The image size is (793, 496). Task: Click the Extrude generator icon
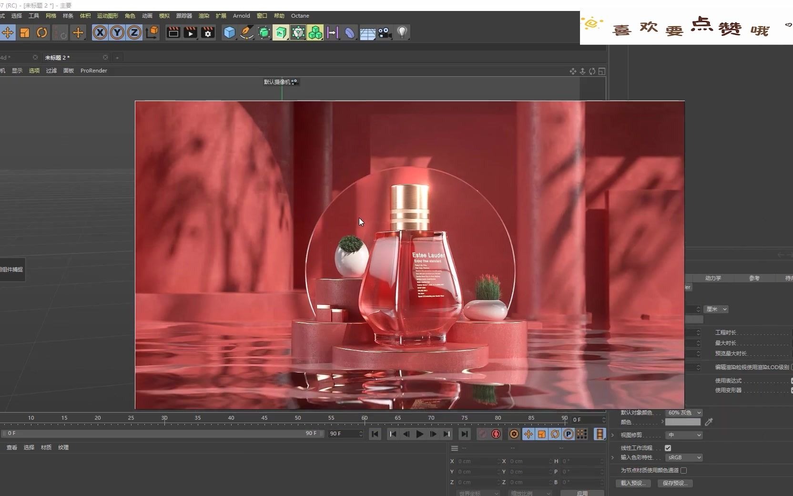[281, 33]
